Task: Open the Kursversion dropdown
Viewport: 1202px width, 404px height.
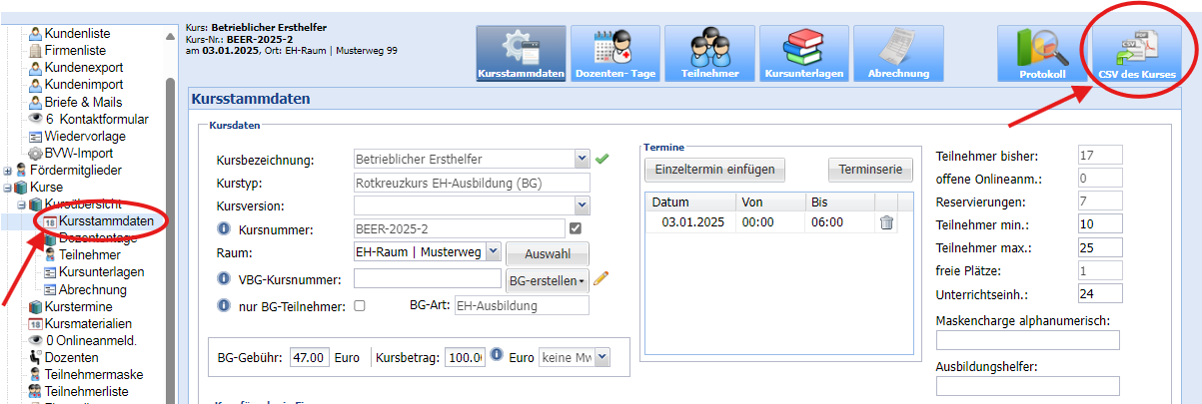Action: tap(582, 205)
